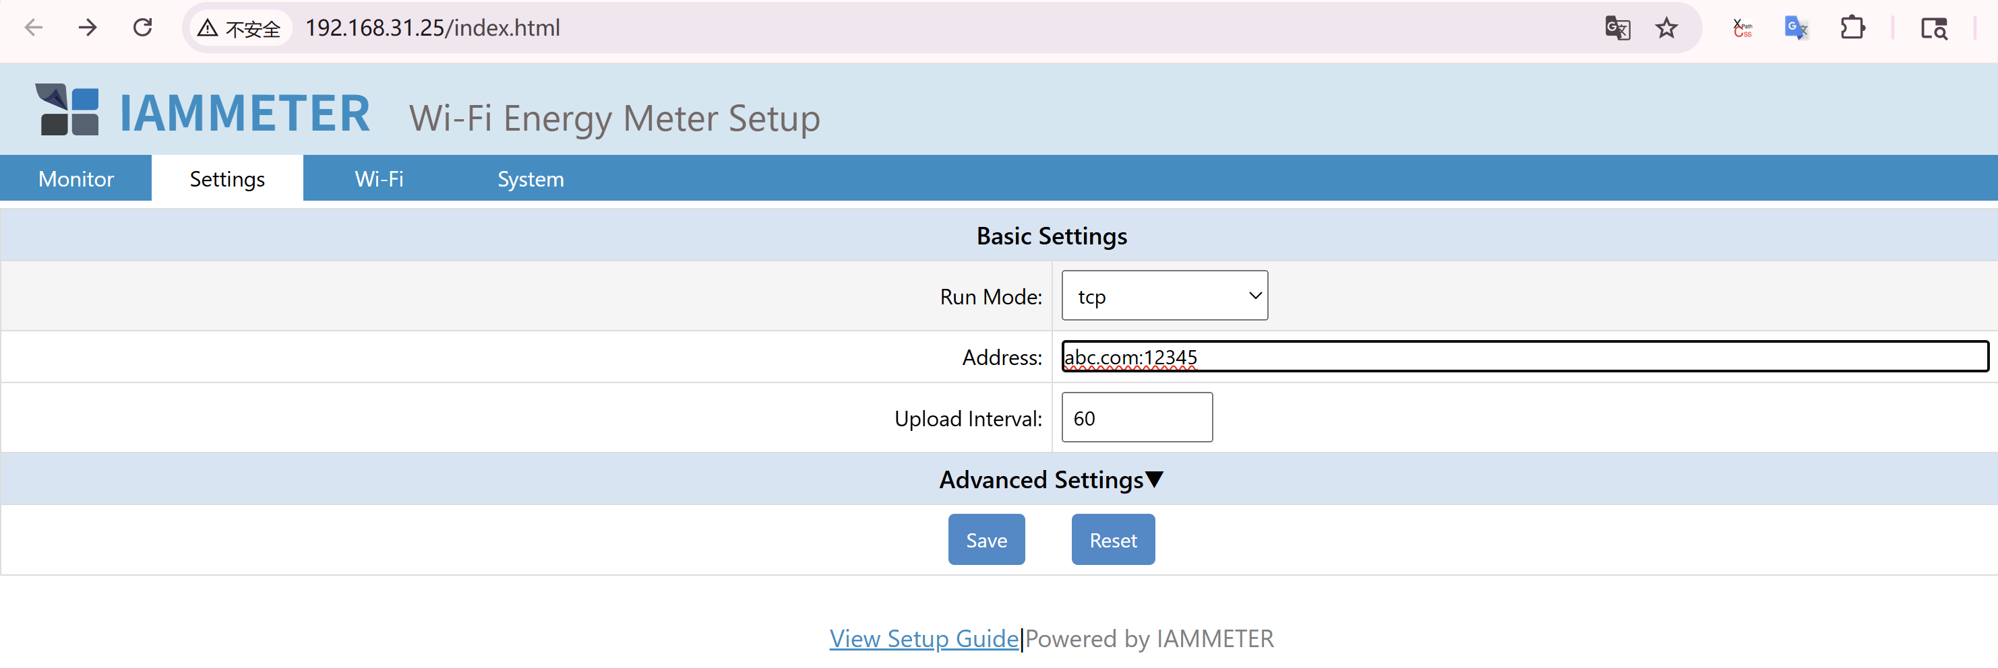Screen dimensions: 1998x668
Task: Open the Extensions puzzle menu
Action: click(x=1852, y=29)
